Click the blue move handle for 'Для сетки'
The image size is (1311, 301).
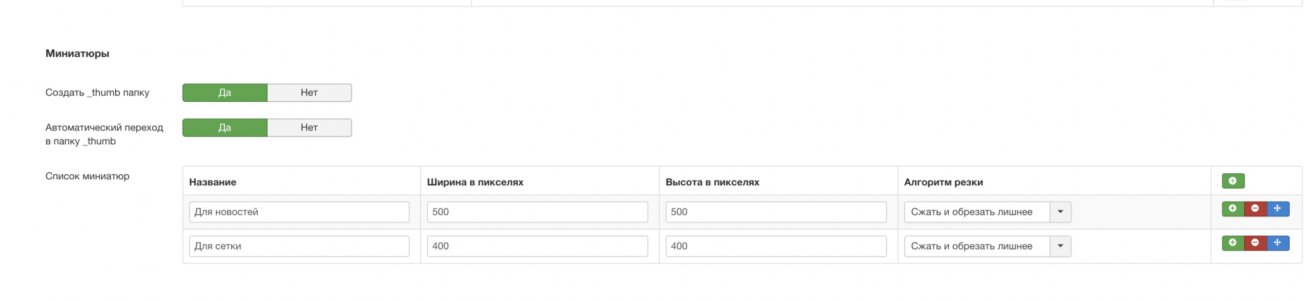point(1277,243)
